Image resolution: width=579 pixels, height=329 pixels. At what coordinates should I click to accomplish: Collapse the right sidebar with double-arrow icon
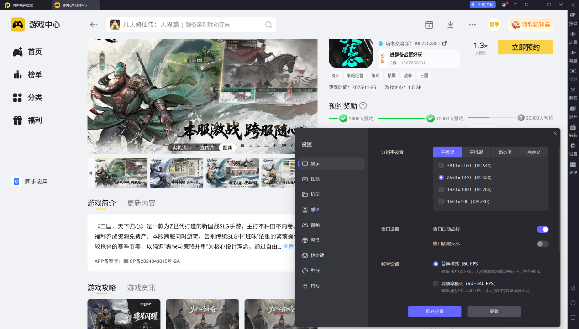[x=573, y=5]
